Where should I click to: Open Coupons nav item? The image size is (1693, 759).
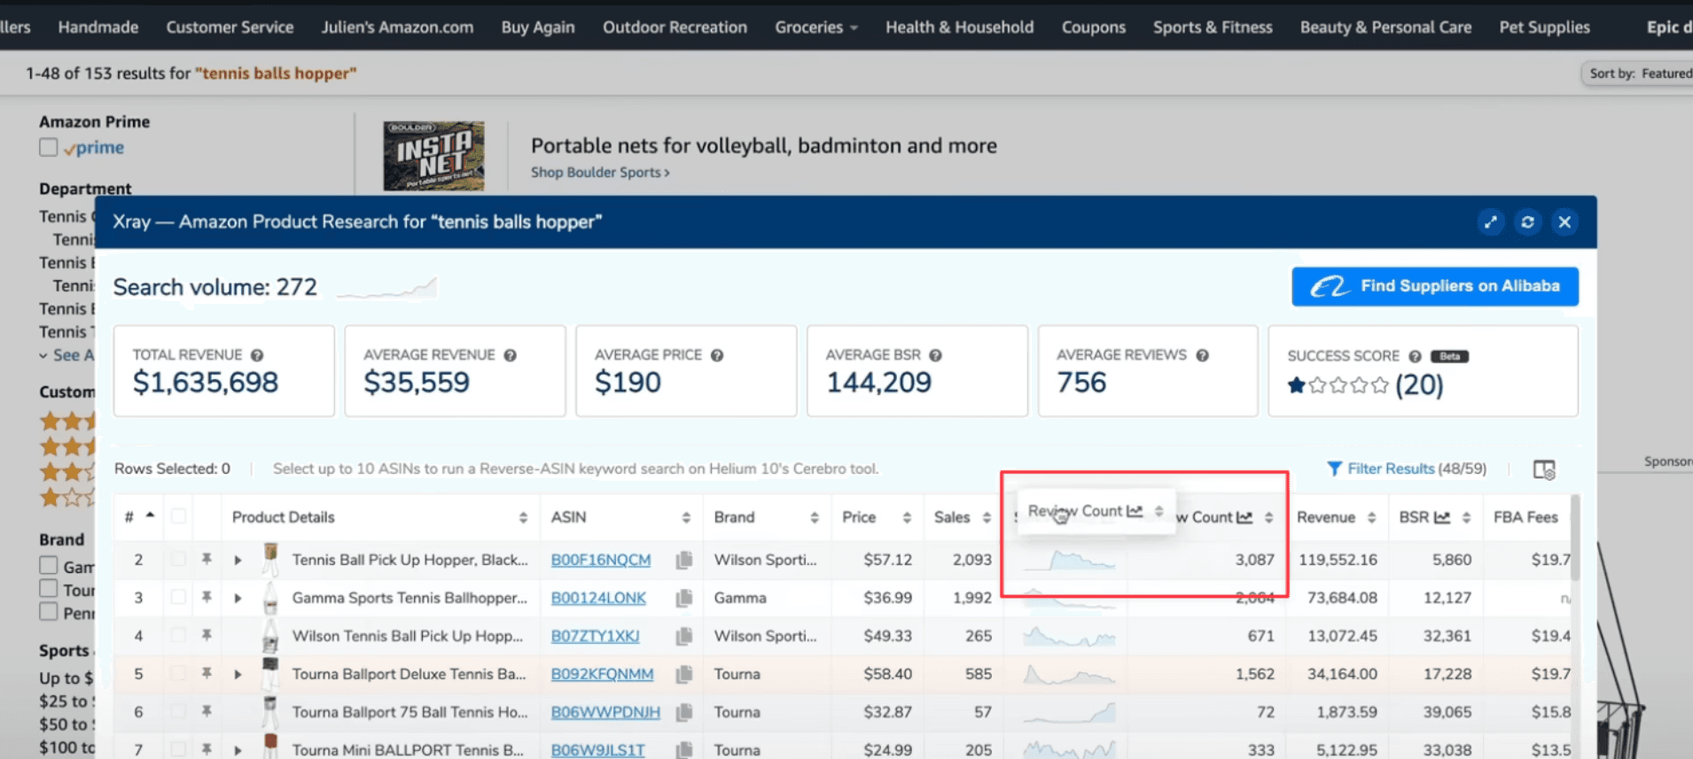tap(1093, 27)
